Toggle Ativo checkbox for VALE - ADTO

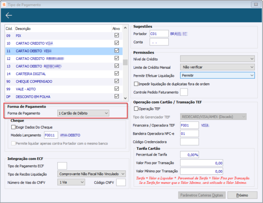116,89
